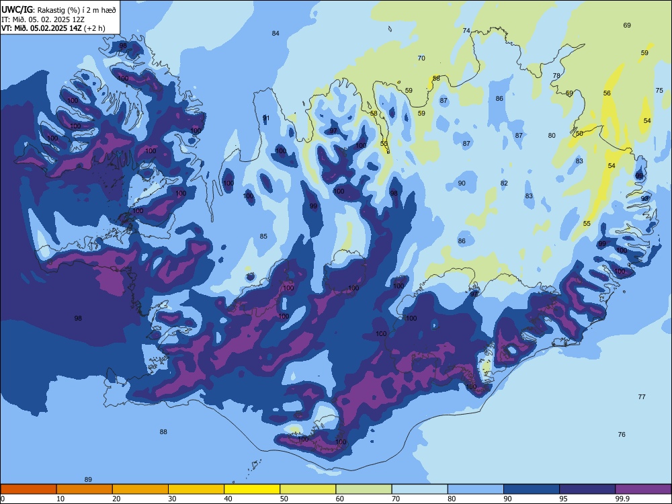Click the humidity value '77' over the southeast sea

click(x=642, y=397)
